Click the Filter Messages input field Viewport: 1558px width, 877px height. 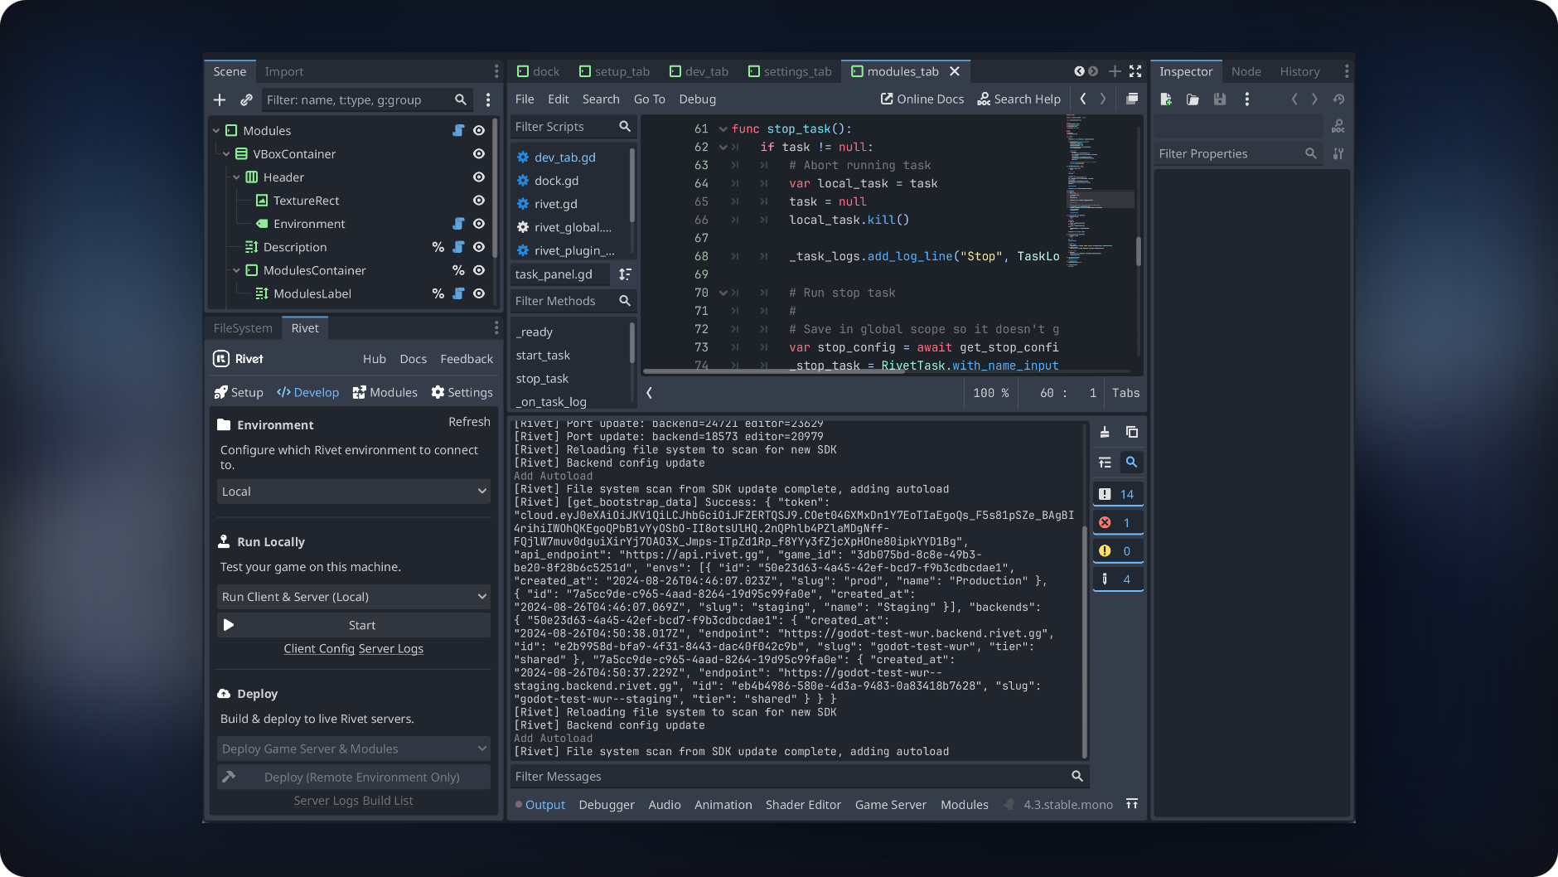(x=787, y=777)
